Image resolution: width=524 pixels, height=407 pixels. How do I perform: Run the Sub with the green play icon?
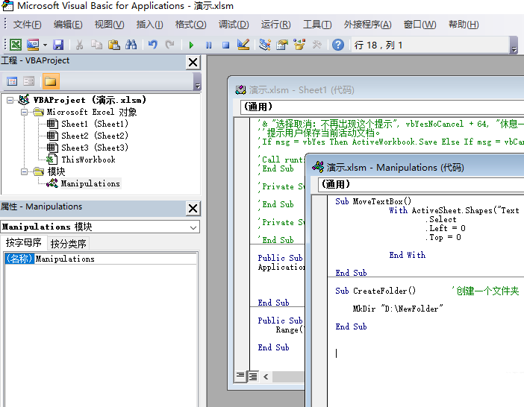coord(191,45)
